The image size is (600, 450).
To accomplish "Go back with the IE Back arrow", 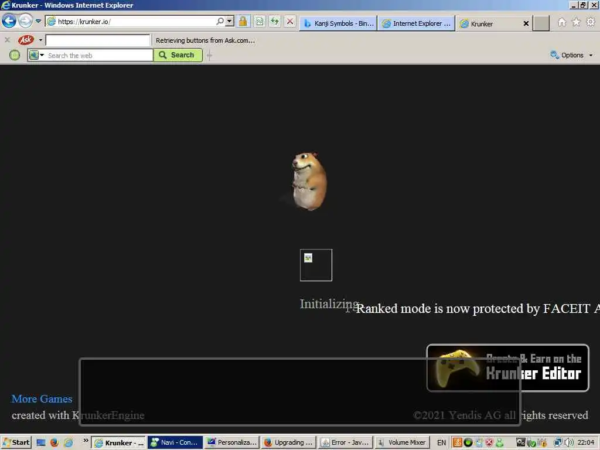I will 9,21.
